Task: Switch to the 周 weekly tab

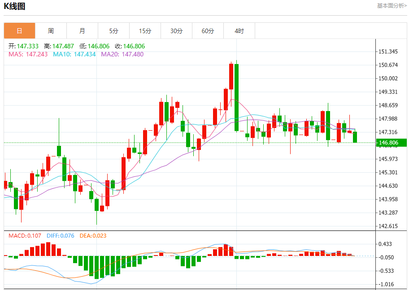Action: coord(51,31)
